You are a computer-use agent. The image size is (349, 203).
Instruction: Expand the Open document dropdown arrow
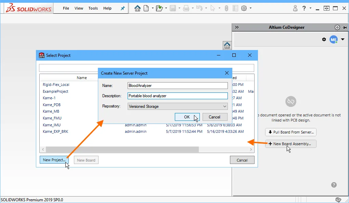click(x=166, y=8)
